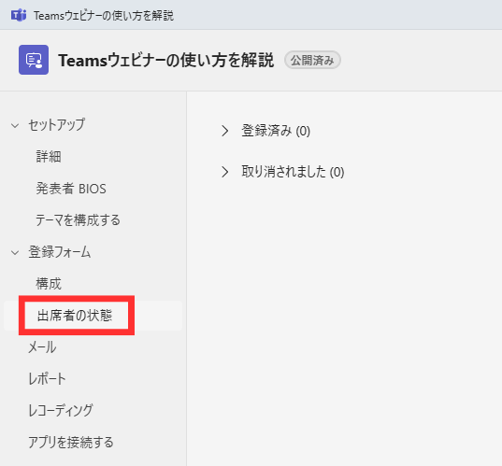
Task: Collapse the セットアップ section chevron
Action: coord(15,125)
